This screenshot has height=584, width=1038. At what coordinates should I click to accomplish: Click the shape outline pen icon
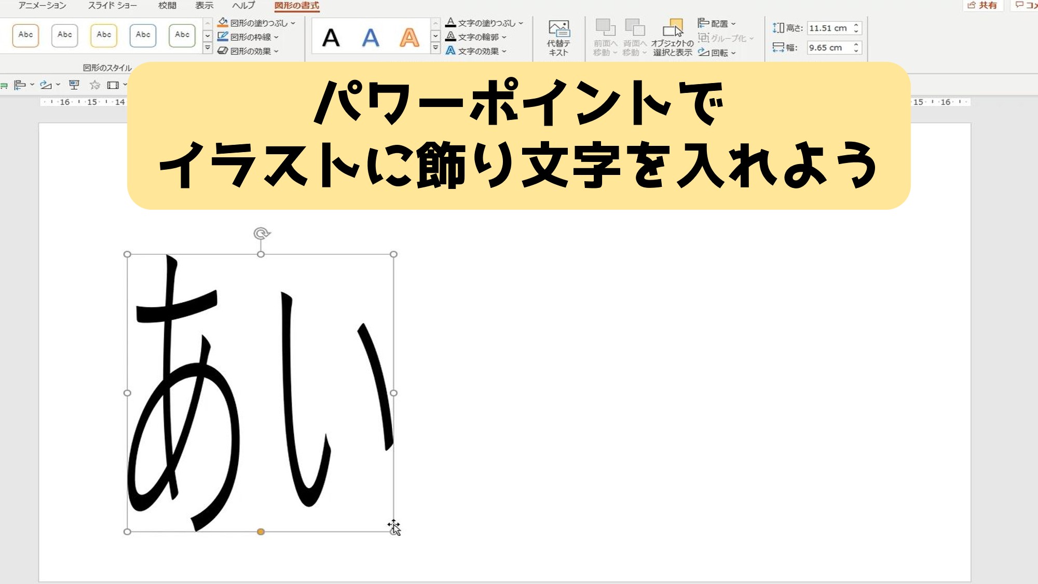(x=223, y=36)
